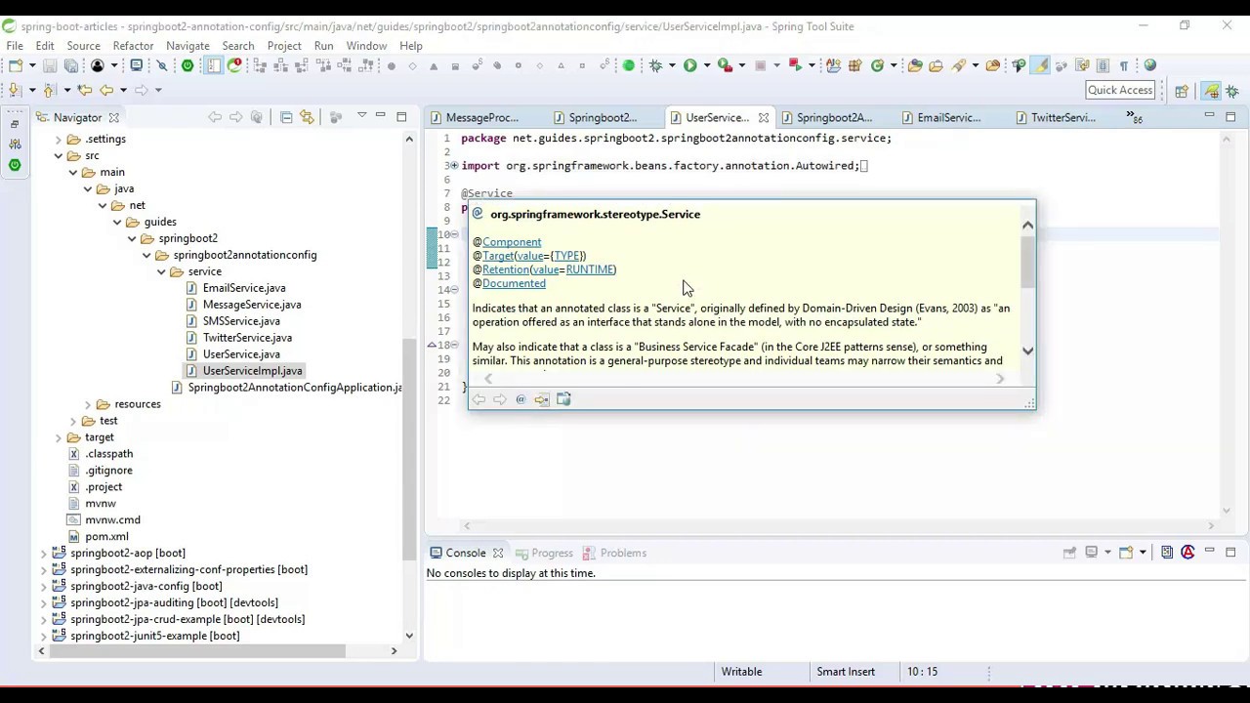Image resolution: width=1250 pixels, height=703 pixels.
Task: Toggle Link with Editor in Navigator
Action: (x=307, y=117)
